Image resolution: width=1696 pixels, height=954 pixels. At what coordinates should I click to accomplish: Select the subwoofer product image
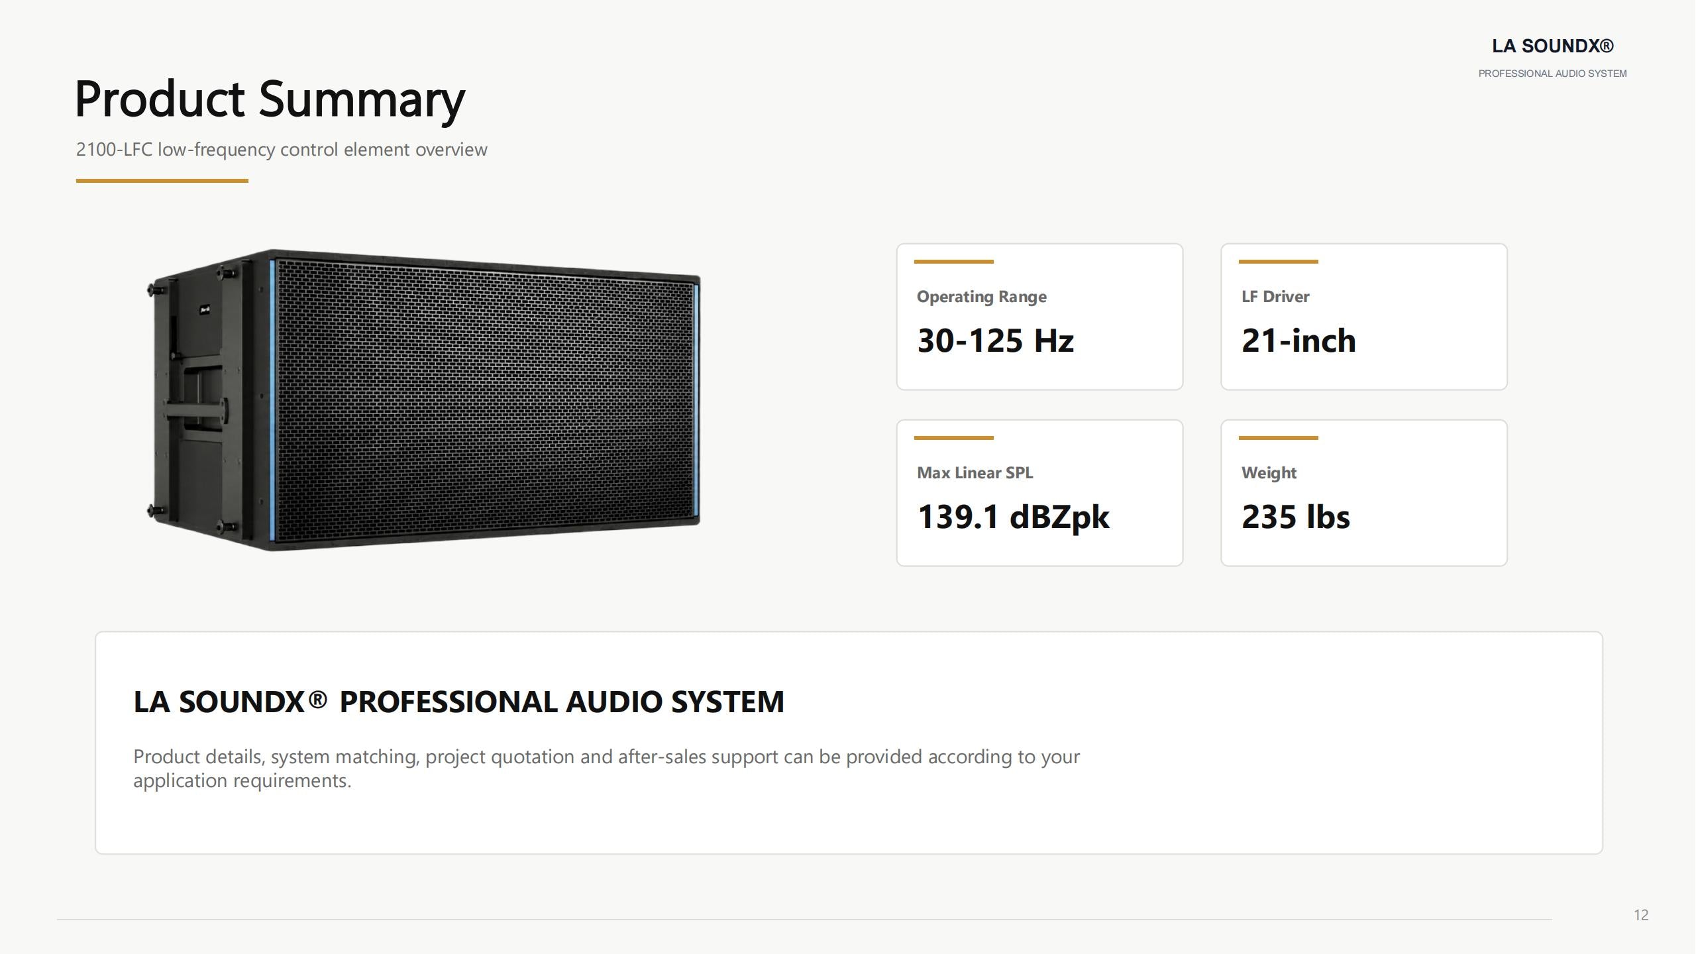tap(423, 400)
